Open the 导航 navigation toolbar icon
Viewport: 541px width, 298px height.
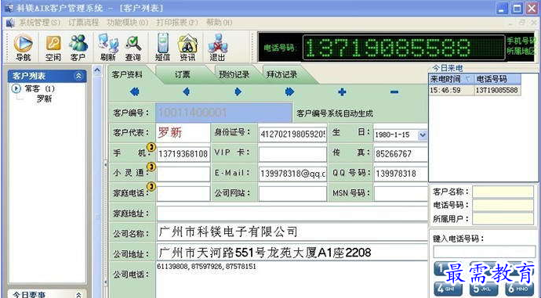(23, 48)
